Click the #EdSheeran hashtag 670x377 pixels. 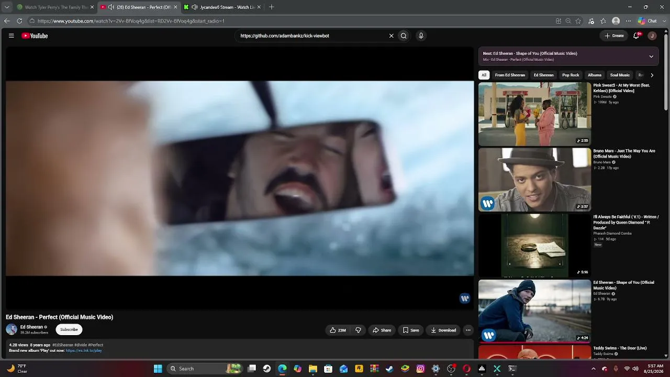point(63,345)
